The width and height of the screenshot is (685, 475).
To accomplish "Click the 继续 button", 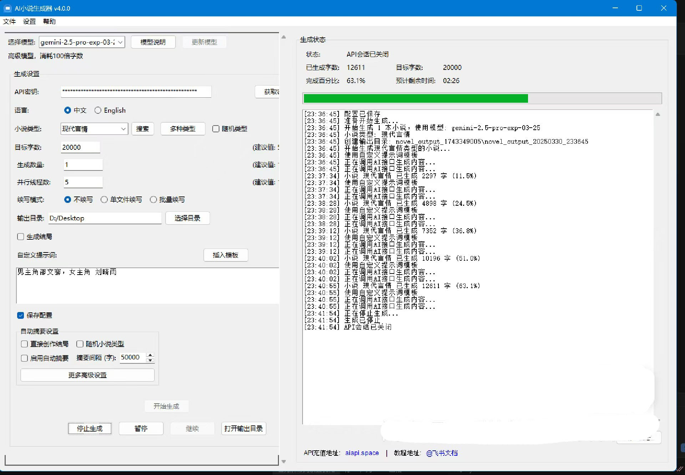I will [192, 429].
